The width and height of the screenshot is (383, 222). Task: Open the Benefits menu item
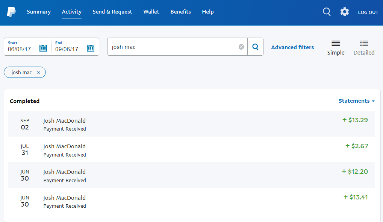(x=180, y=12)
